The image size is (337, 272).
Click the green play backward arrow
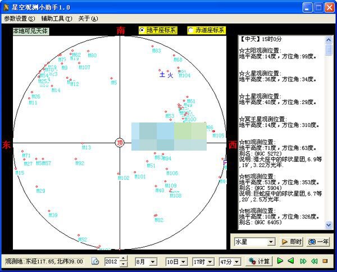[291, 261]
